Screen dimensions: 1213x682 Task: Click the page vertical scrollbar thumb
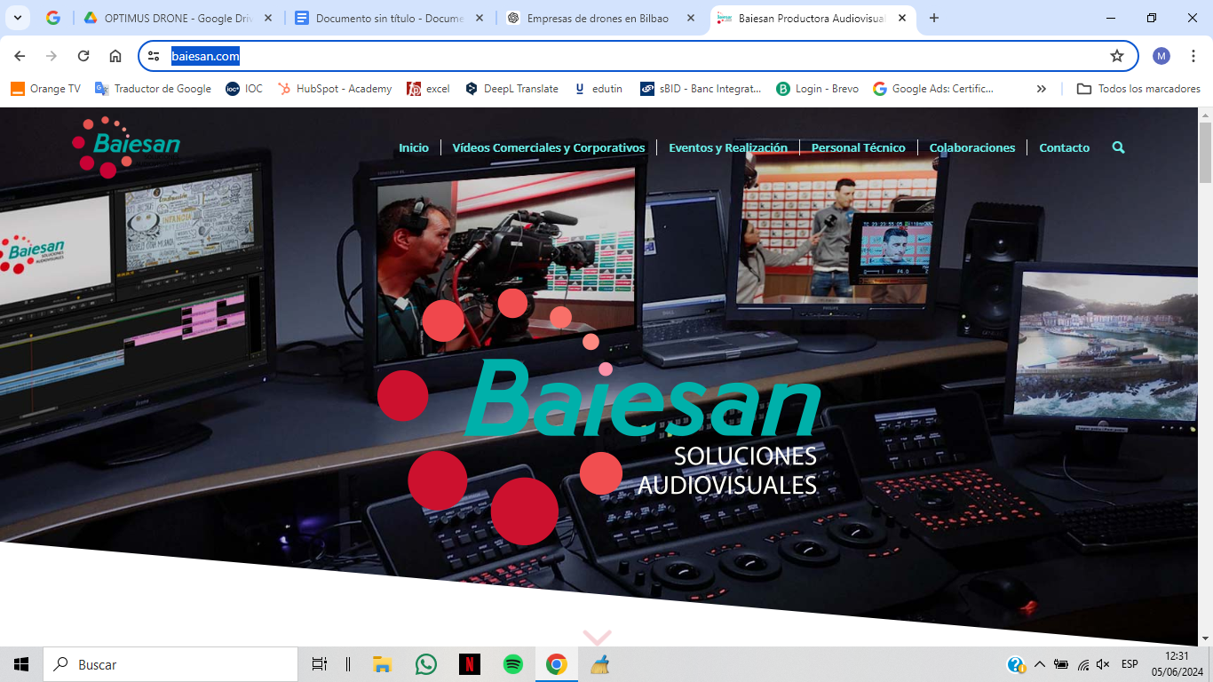tap(1205, 151)
